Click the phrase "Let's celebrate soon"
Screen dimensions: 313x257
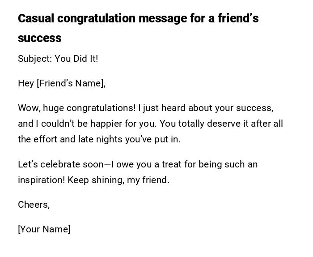coord(60,164)
